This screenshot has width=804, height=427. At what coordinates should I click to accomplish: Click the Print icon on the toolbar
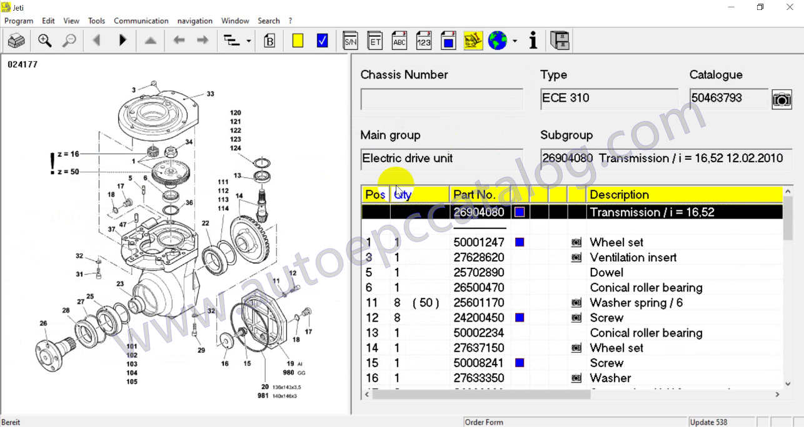point(16,40)
